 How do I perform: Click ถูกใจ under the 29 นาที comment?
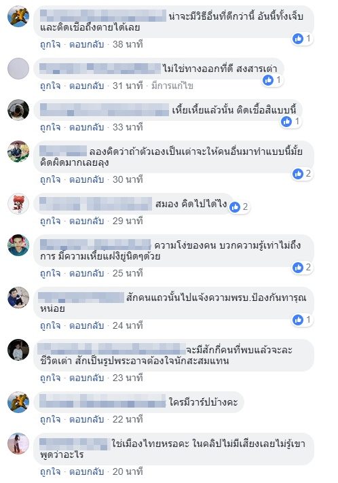[x=50, y=221]
